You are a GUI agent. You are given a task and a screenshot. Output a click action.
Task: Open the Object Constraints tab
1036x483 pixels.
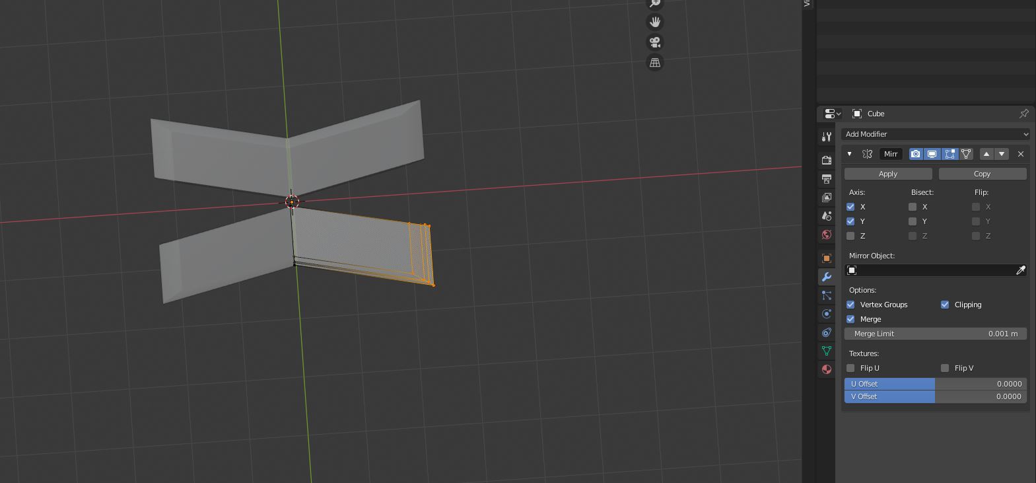click(827, 332)
